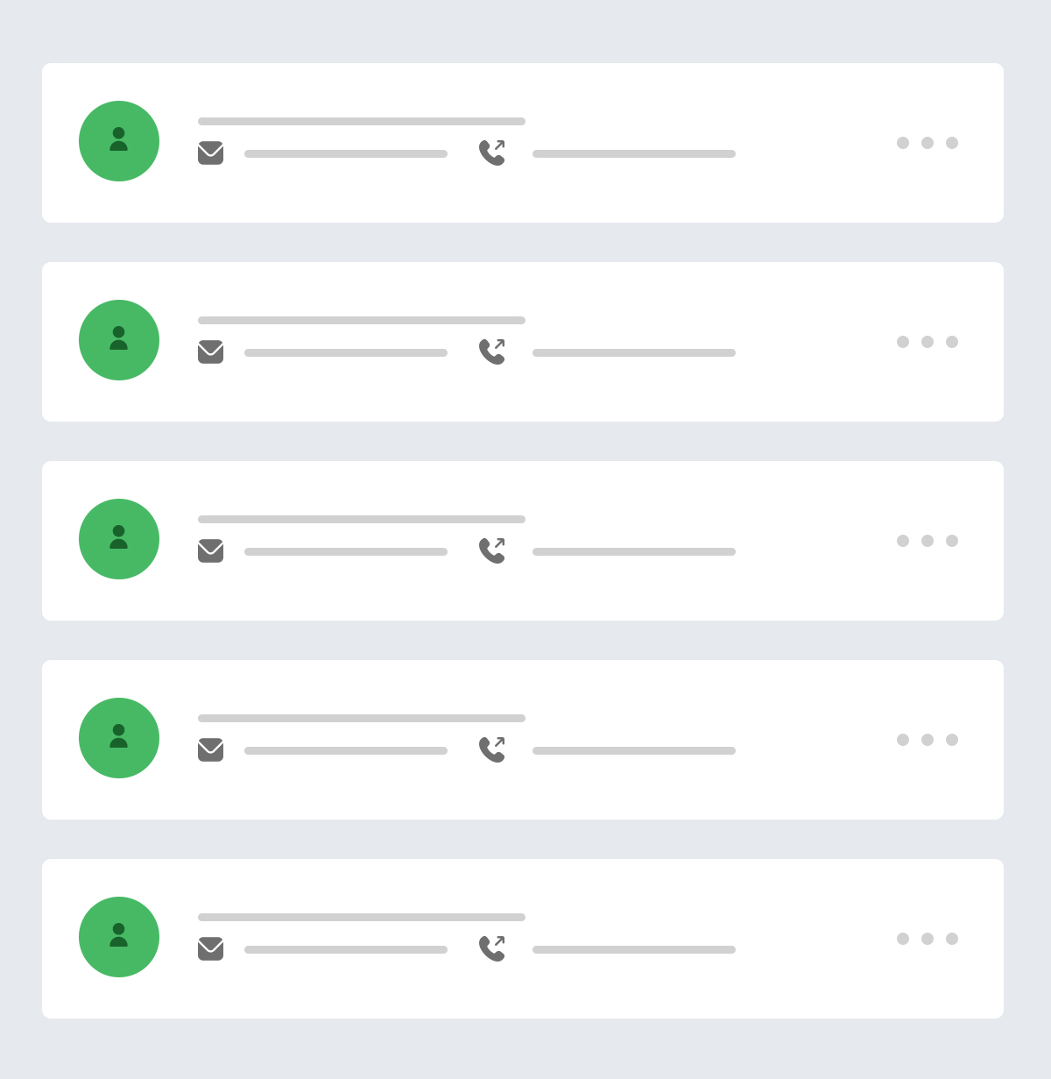1051x1079 pixels.
Task: Click the phone call icon in first card
Action: tap(491, 153)
